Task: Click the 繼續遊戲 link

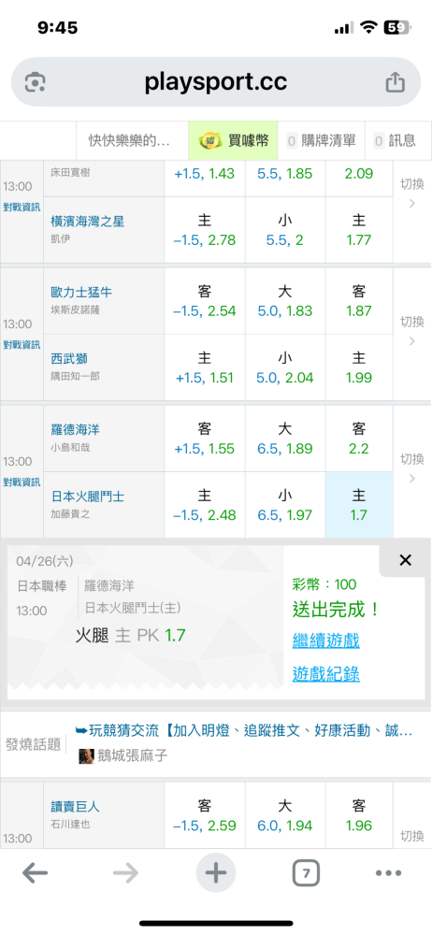Action: [325, 641]
